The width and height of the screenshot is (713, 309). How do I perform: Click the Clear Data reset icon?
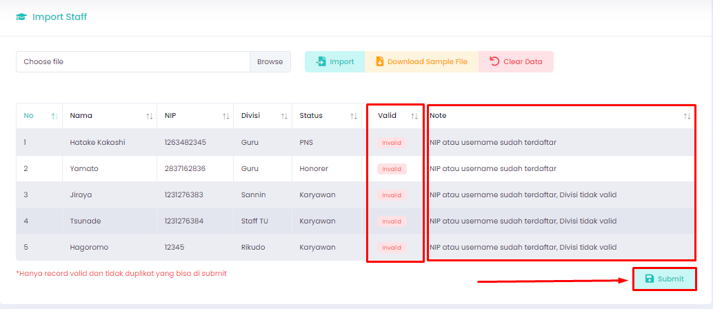click(x=494, y=61)
